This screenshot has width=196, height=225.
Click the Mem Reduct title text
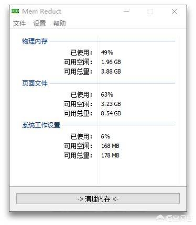(x=42, y=11)
